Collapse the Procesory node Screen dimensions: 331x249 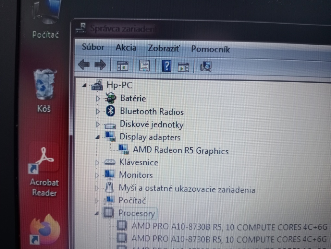(97, 214)
